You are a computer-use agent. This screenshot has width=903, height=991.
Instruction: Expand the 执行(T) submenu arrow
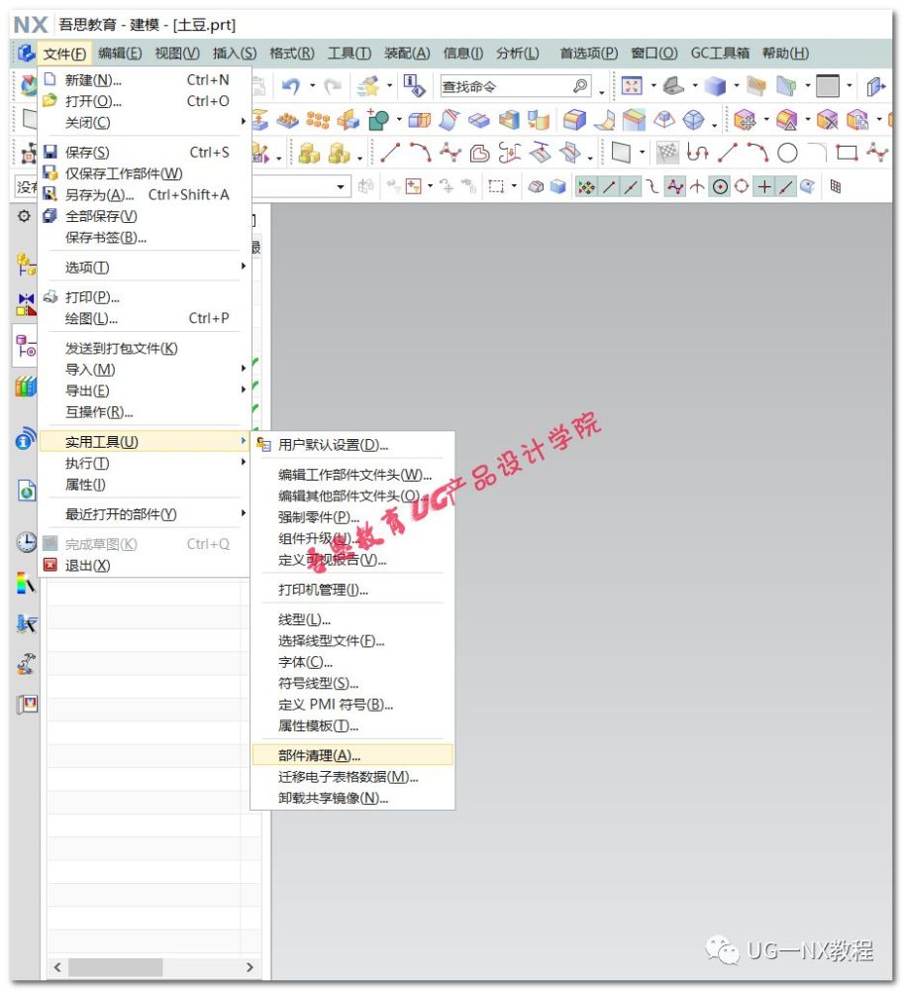pos(244,463)
